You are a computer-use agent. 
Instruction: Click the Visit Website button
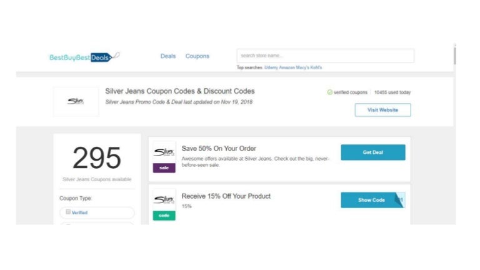[x=382, y=110]
